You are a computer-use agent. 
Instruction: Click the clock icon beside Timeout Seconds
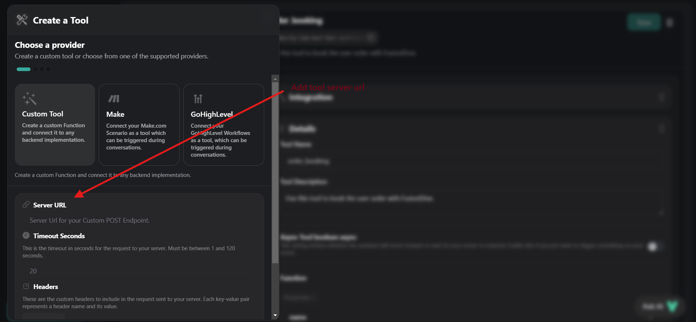tap(26, 235)
